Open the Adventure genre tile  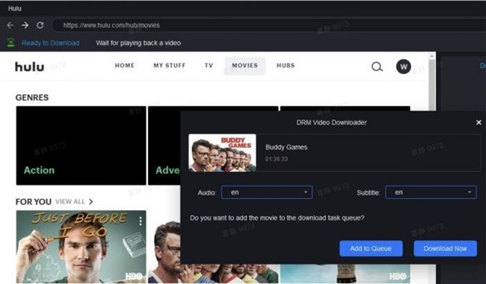(x=164, y=146)
